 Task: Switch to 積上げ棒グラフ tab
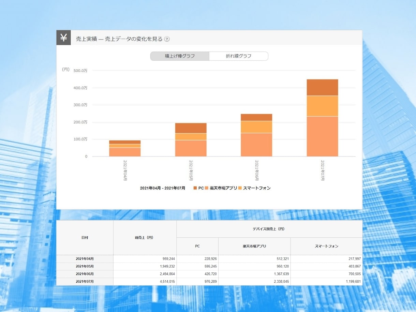click(x=180, y=56)
